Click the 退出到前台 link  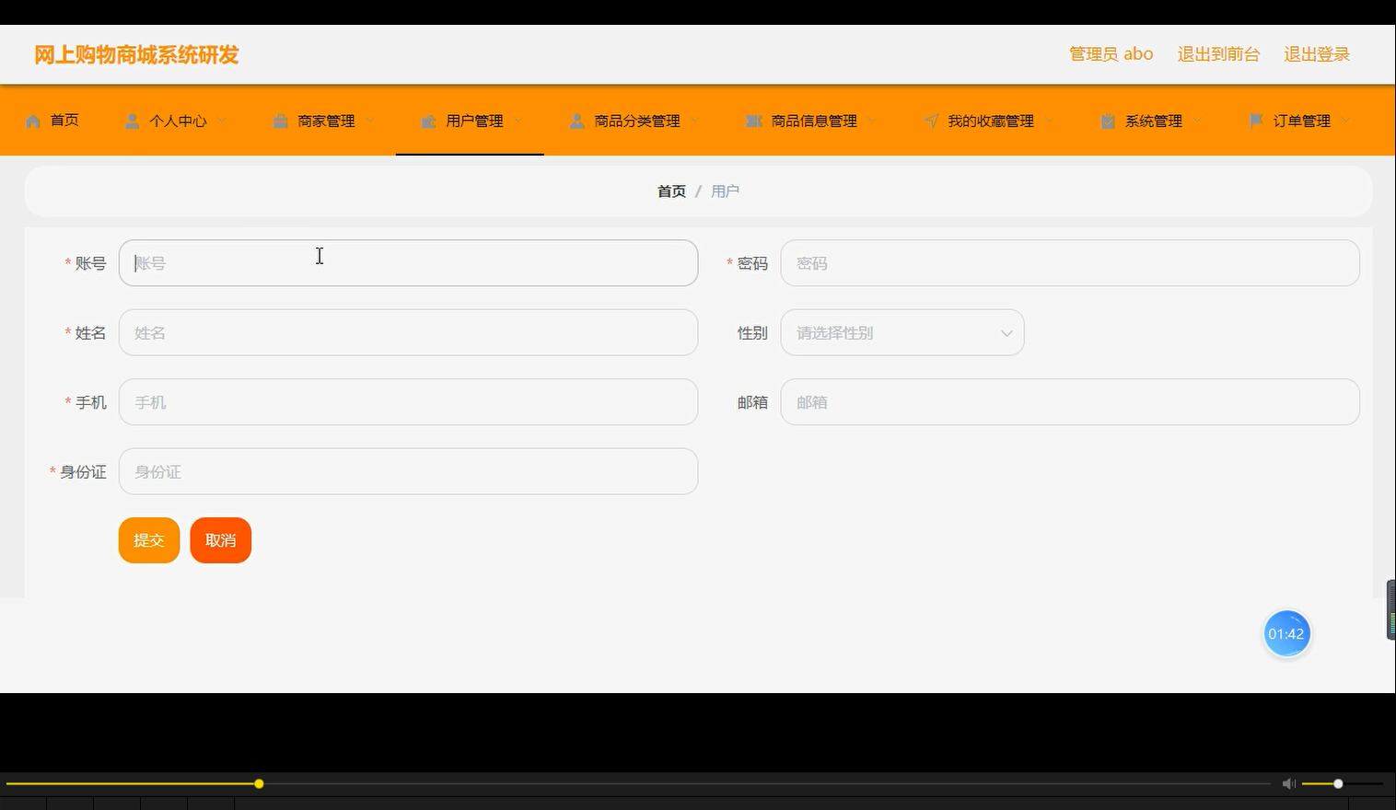tap(1218, 54)
